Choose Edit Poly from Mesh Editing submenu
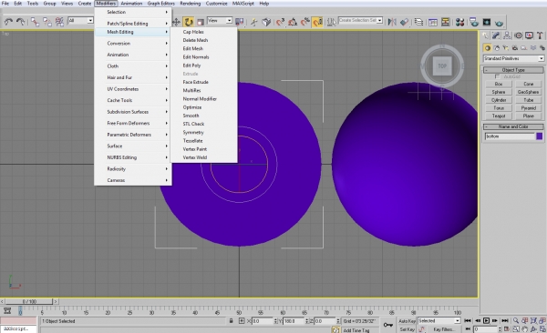This screenshot has width=547, height=333. [x=191, y=66]
